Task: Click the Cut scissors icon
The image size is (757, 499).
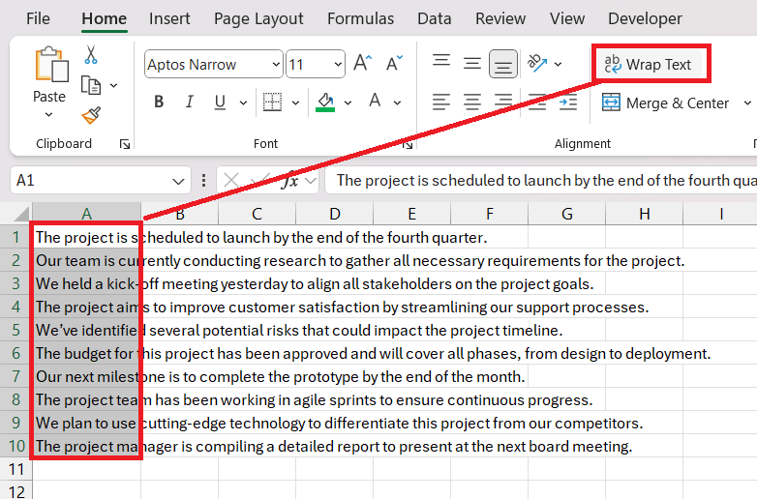Action: 91,54
